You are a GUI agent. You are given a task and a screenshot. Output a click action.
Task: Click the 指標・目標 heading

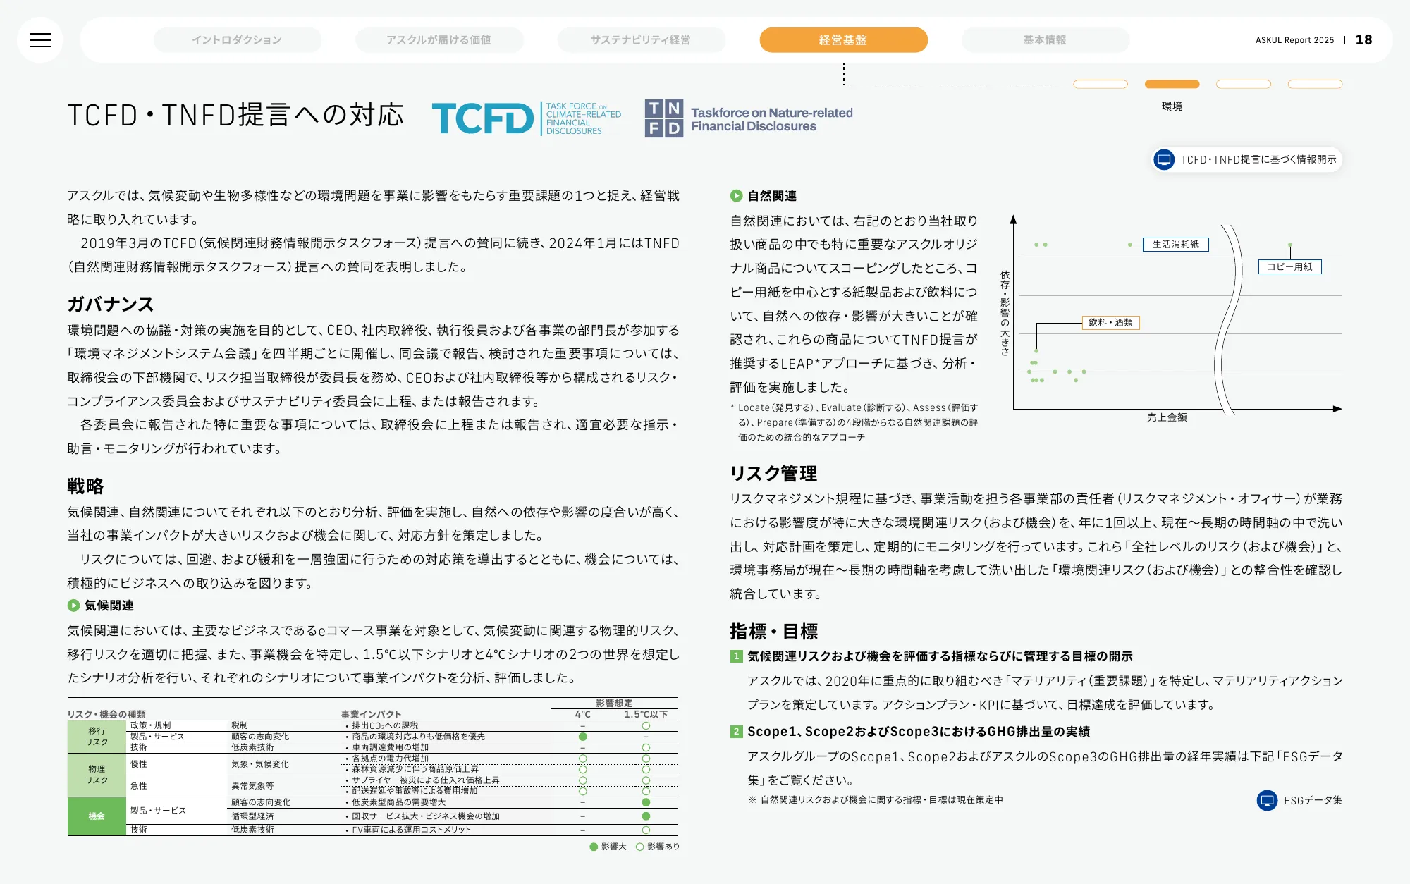pyautogui.click(x=774, y=632)
